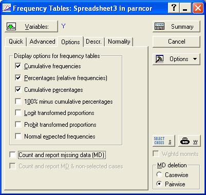Click the Variables selection icon button
Viewport: 206px width, 195px height.
pyautogui.click(x=31, y=27)
